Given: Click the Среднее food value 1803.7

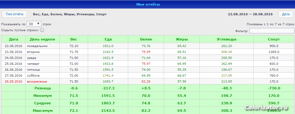Looking at the screenshot, I should click(108, 103).
